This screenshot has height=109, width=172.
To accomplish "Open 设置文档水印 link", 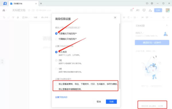I will coord(61,97).
